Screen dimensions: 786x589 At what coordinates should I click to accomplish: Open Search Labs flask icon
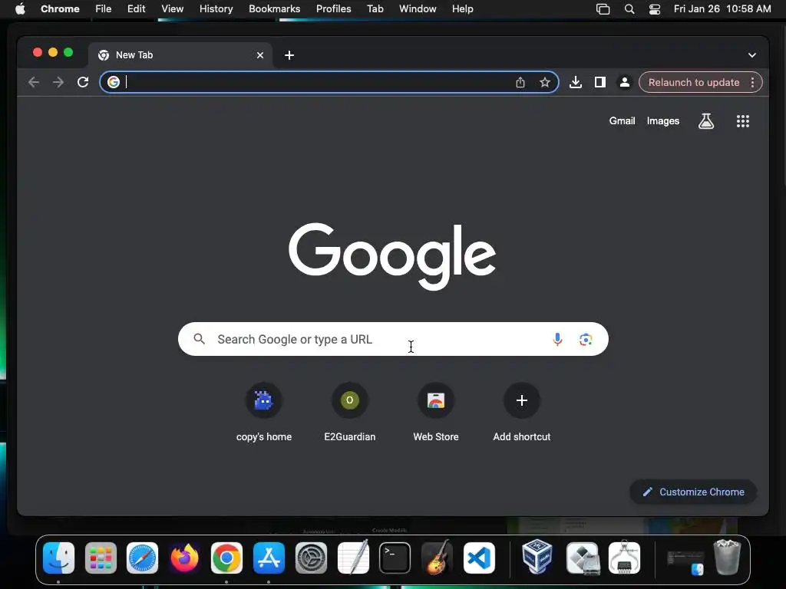coord(706,120)
